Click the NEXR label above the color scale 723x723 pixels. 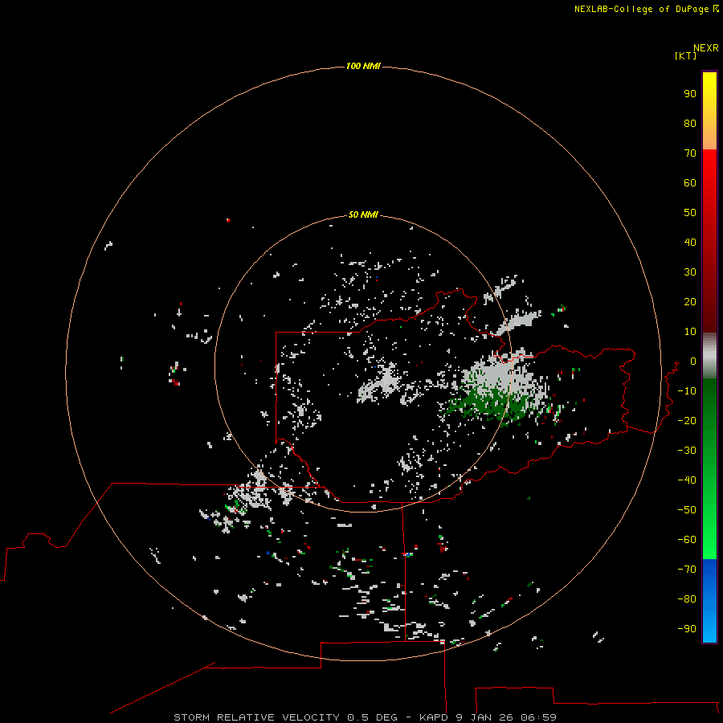(706, 48)
